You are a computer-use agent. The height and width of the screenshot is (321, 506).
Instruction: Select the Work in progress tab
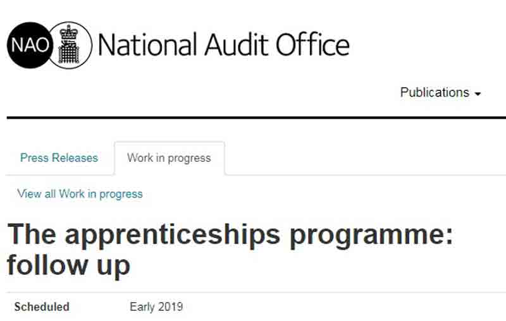[169, 158]
